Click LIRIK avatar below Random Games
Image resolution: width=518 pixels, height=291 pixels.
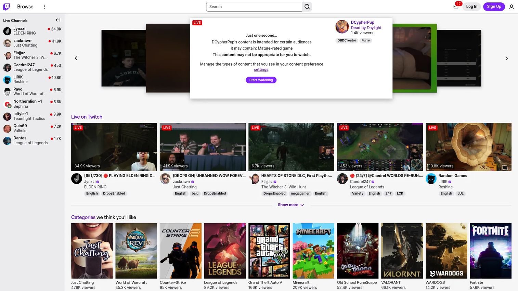pos(431,178)
